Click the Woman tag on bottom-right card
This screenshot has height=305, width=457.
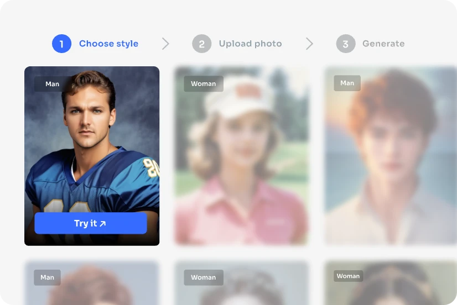point(349,276)
